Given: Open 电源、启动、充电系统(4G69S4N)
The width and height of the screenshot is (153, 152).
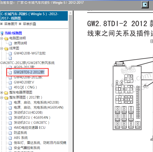Looking at the screenshot, I should [x=39, y=108].
